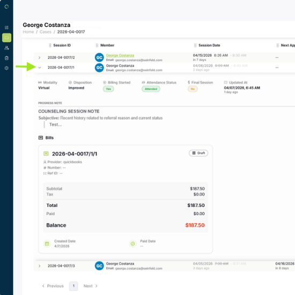Click the Session ID column drag handle

pyautogui.click(x=50, y=46)
